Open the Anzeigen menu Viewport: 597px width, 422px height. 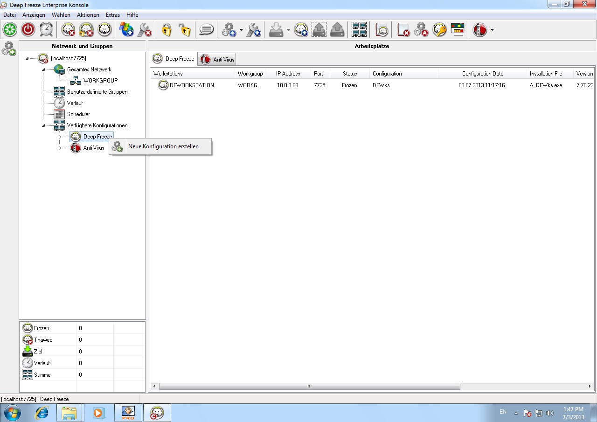point(34,15)
